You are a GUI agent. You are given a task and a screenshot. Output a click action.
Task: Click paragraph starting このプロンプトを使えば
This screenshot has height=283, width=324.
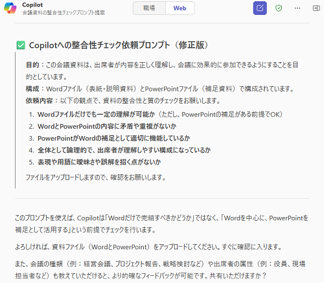click(x=161, y=224)
